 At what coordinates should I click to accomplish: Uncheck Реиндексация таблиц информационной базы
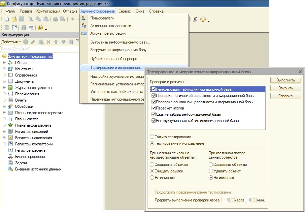pyautogui.click(x=154, y=89)
